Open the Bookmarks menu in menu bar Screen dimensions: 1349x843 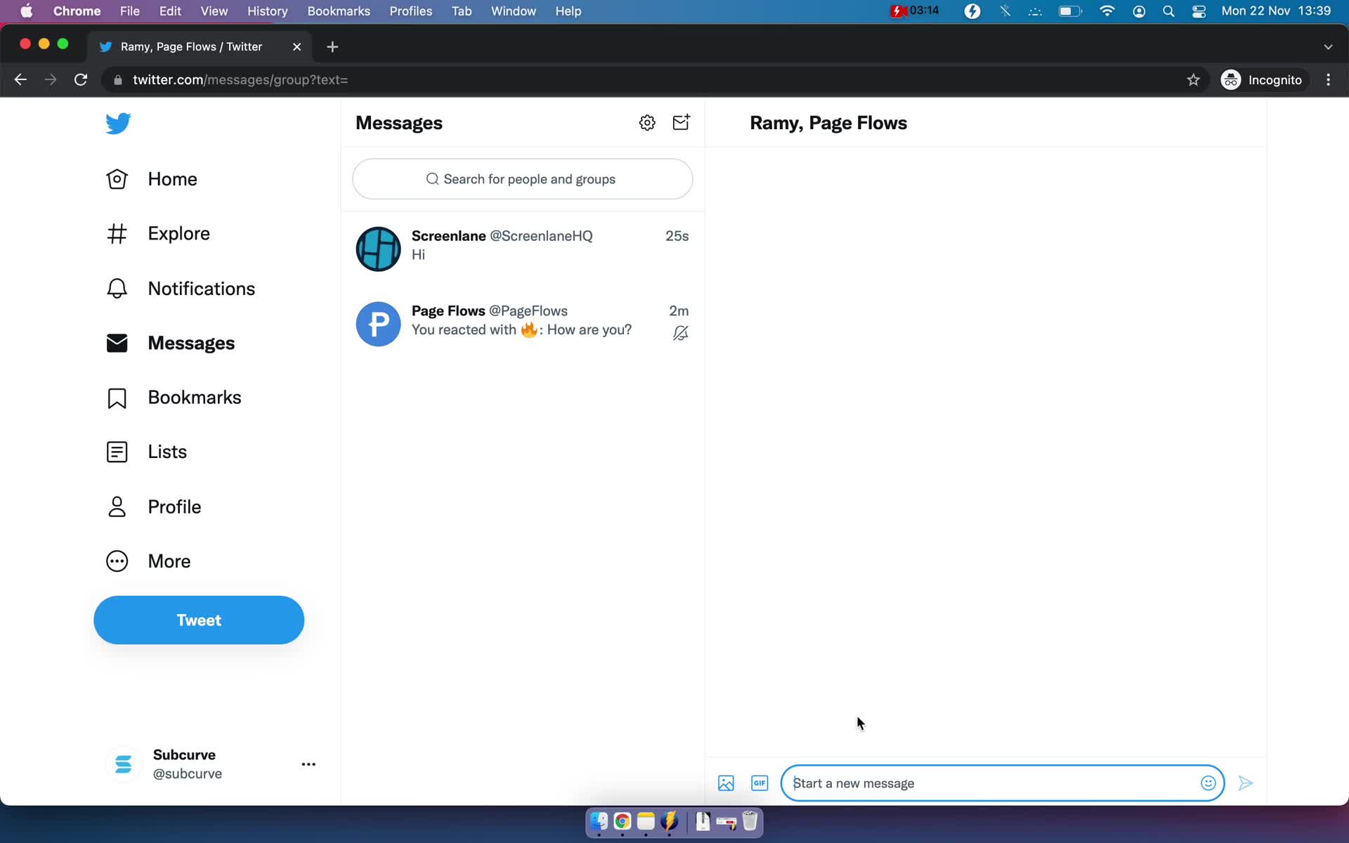click(339, 11)
